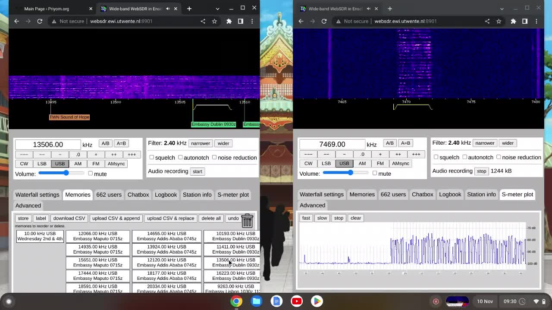Image resolution: width=552 pixels, height=310 pixels.
Task: Select USB mode in left window
Action: tap(60, 164)
